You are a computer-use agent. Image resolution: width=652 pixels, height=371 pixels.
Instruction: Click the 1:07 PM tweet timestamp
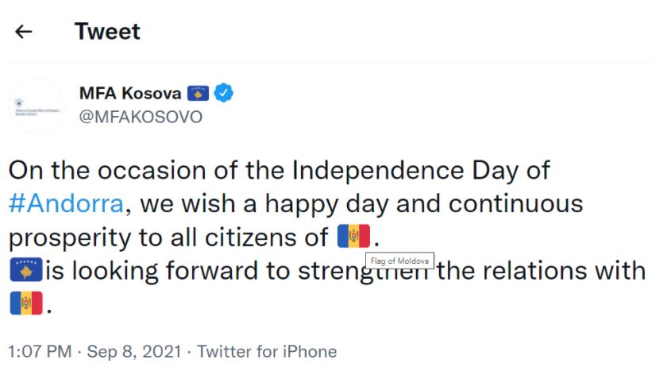(x=39, y=351)
